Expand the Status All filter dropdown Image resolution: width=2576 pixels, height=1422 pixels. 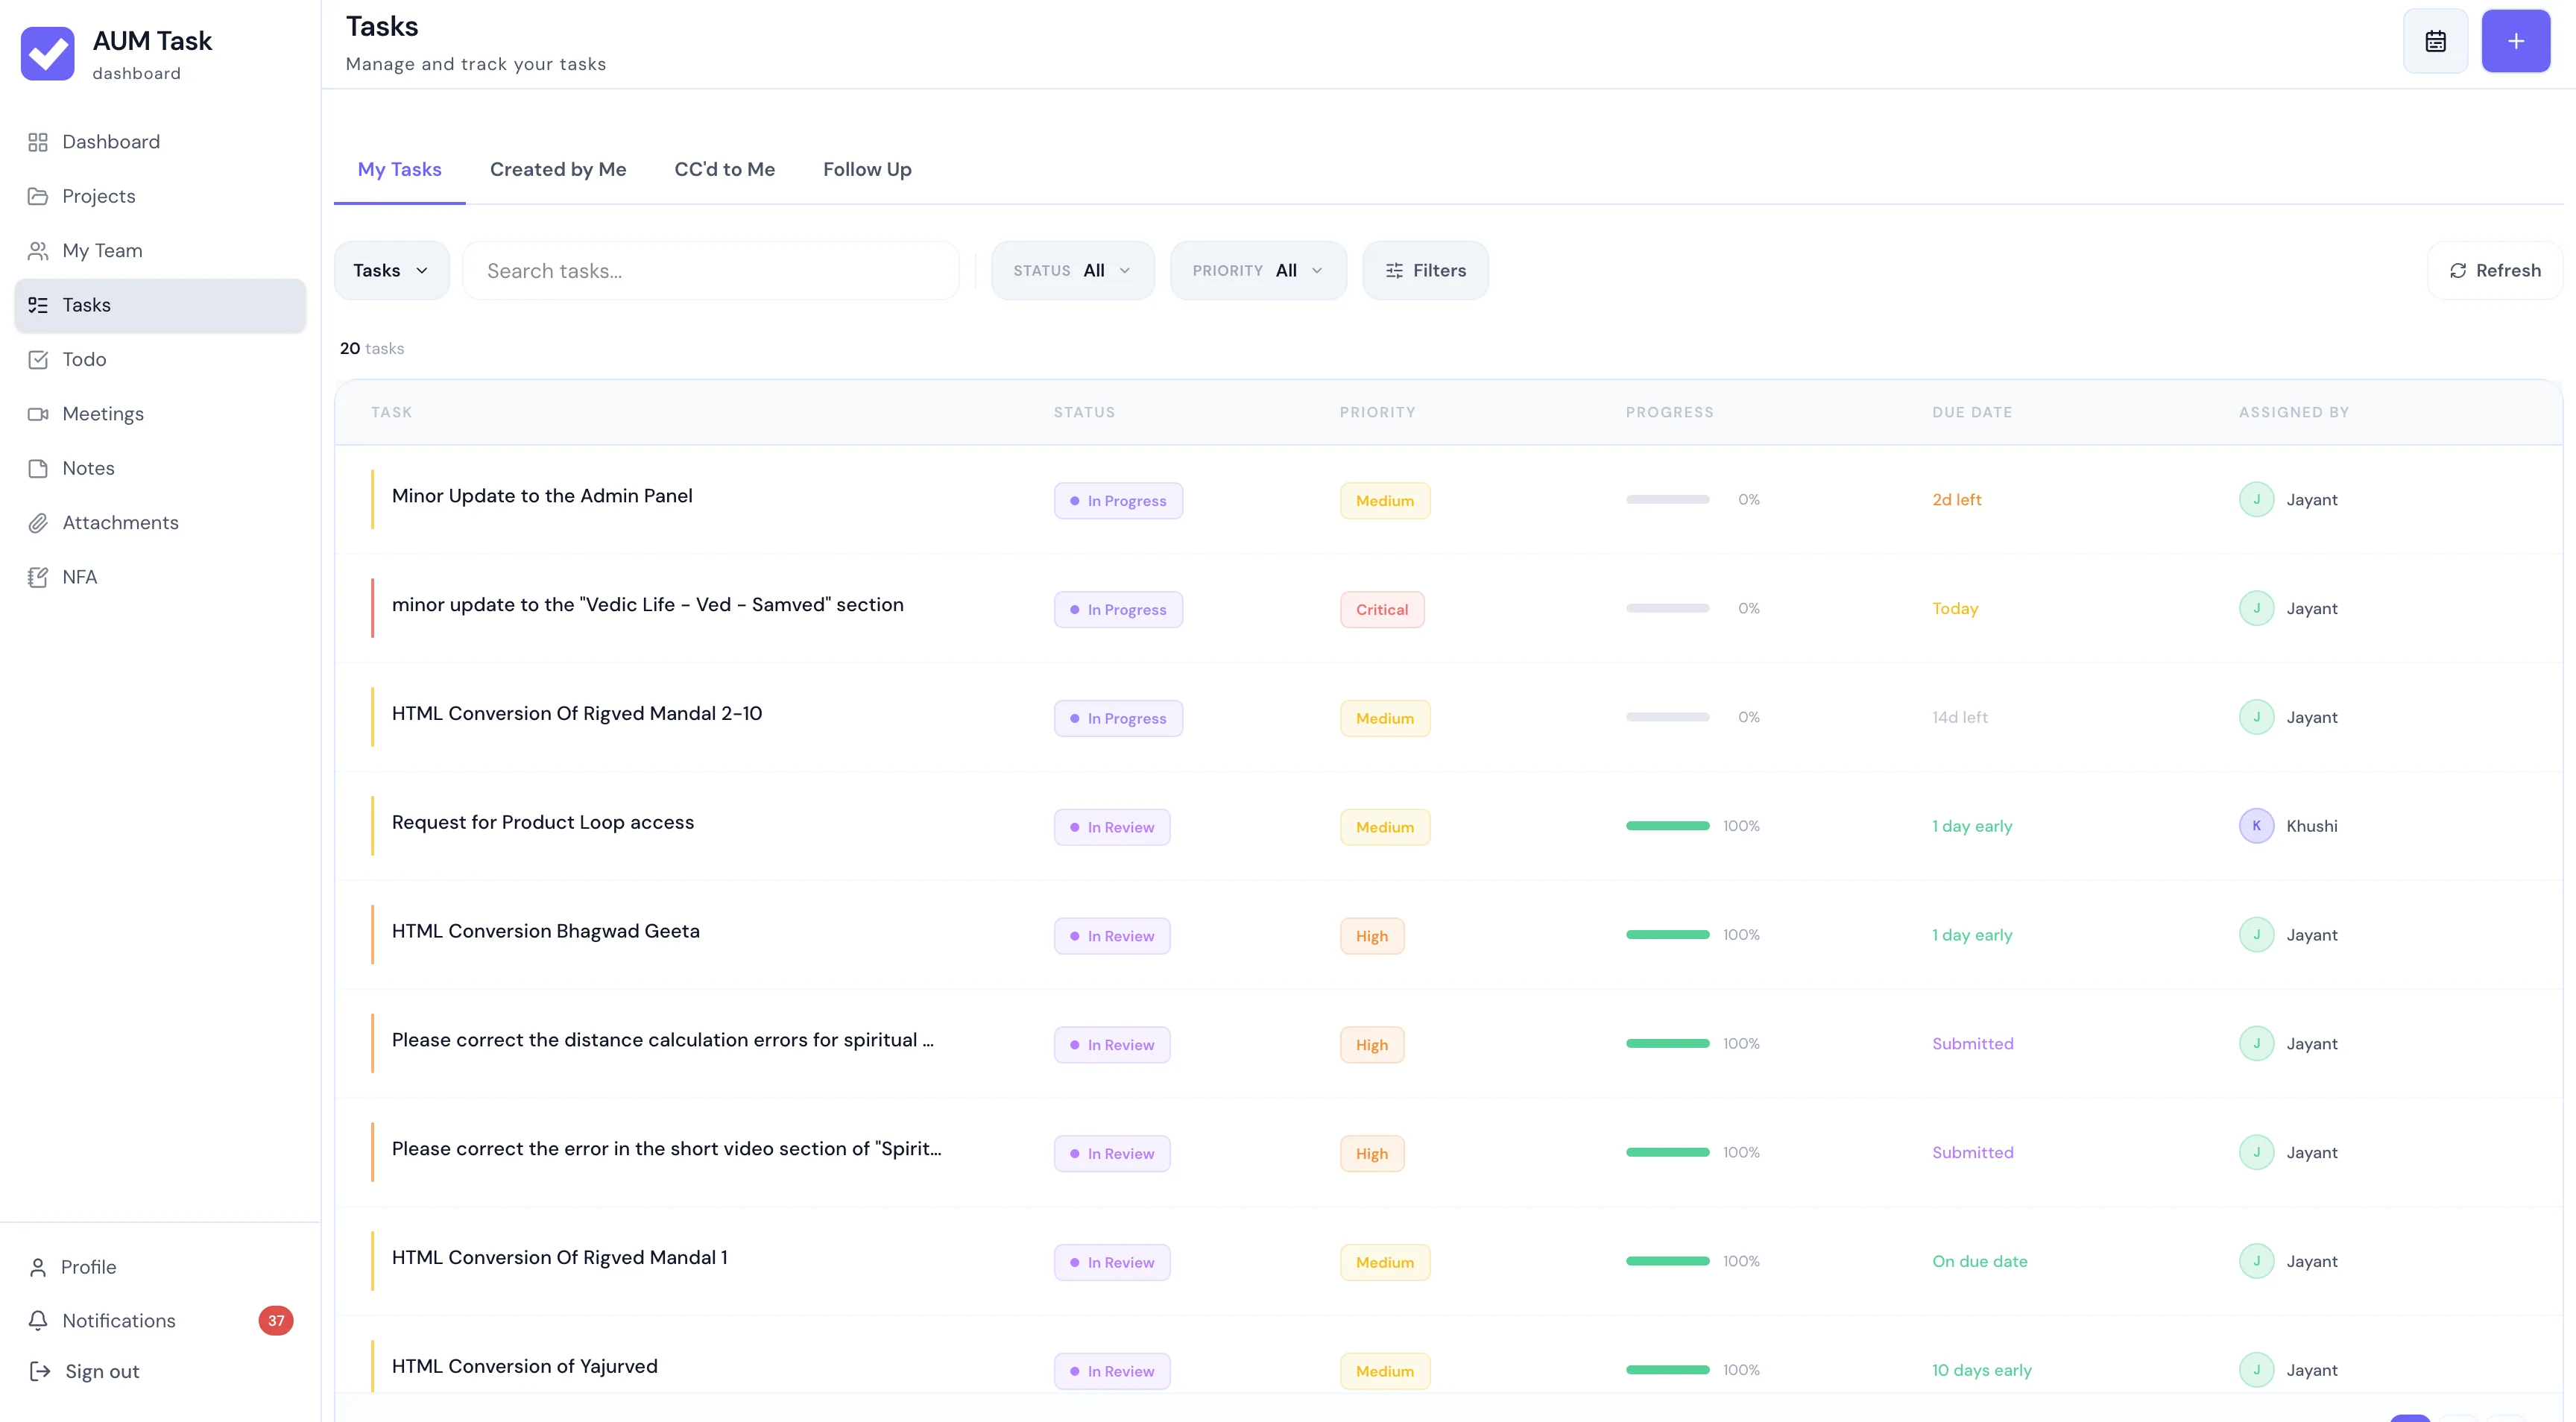(x=1072, y=271)
